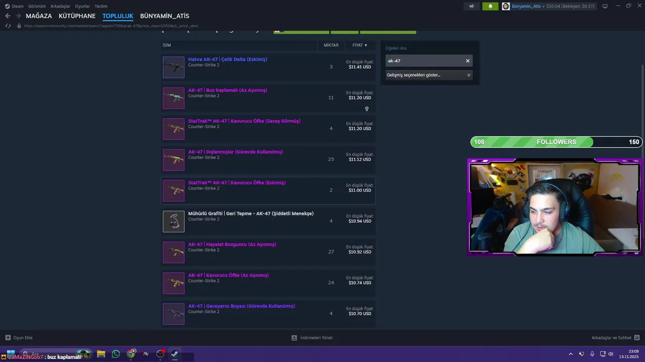
Task: Sort results by the İSİM column
Action: click(167, 45)
